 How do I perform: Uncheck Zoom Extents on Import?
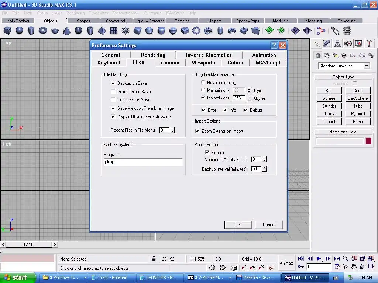click(197, 131)
